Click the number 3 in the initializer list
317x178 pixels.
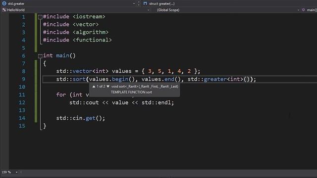150,71
